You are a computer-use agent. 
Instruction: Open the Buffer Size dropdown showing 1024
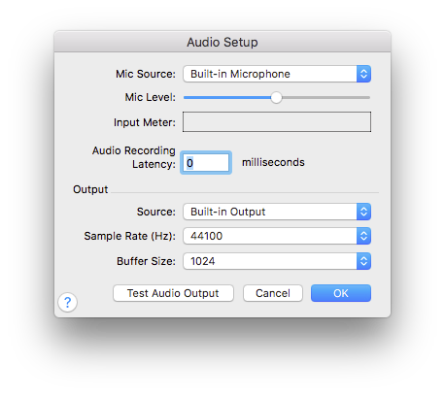[277, 261]
